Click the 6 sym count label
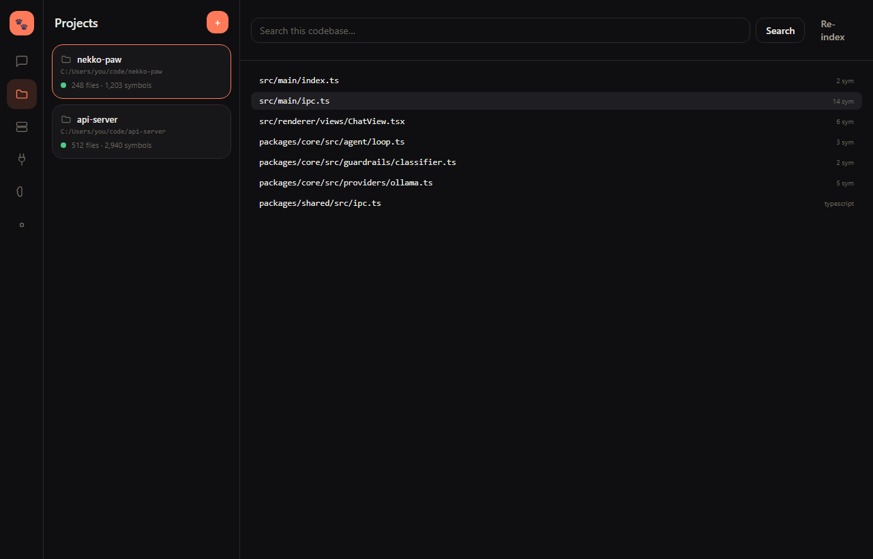 click(x=845, y=122)
